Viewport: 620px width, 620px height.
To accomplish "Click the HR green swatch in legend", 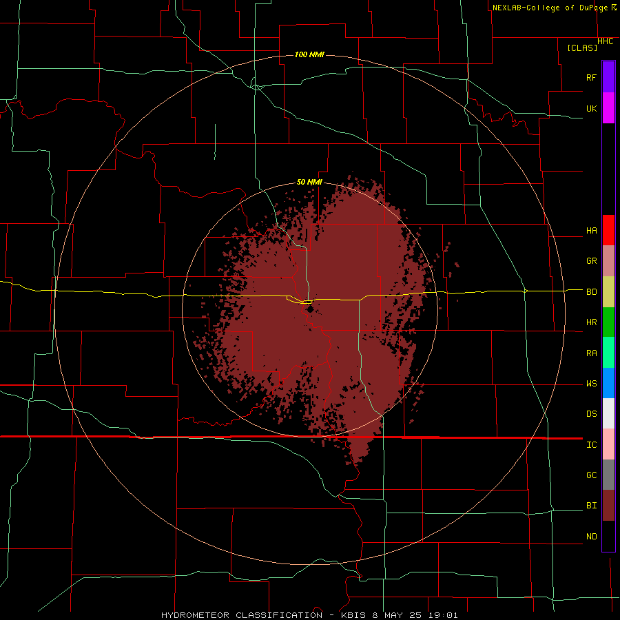I will [608, 322].
